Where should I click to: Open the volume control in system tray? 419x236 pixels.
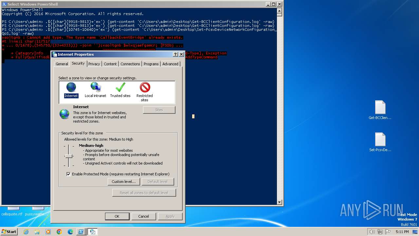click(x=372, y=232)
